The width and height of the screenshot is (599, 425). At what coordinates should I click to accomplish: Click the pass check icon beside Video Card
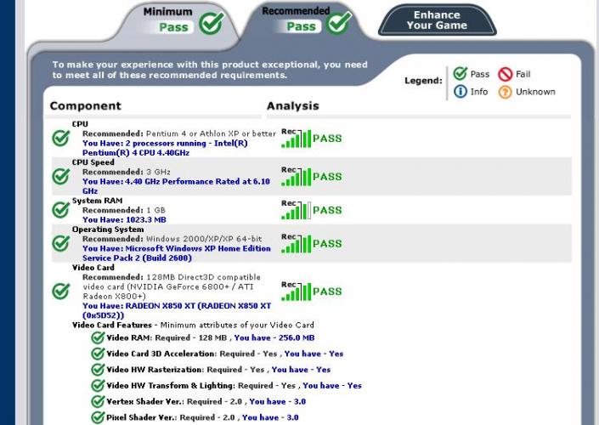coord(60,291)
